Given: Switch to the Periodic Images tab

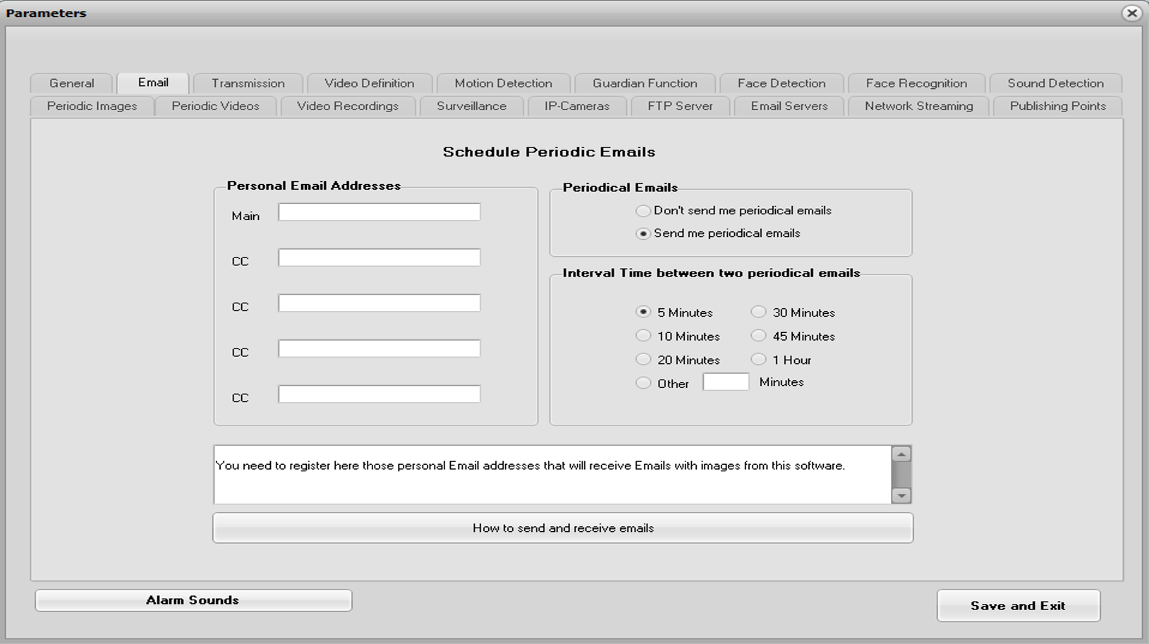Looking at the screenshot, I should pyautogui.click(x=92, y=106).
